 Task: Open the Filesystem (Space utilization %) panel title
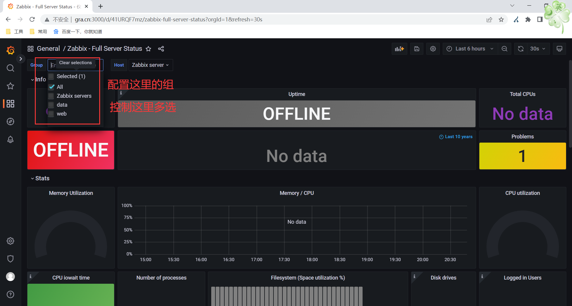coord(308,278)
